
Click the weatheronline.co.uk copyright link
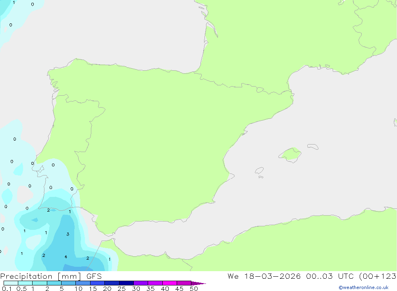tap(364, 287)
